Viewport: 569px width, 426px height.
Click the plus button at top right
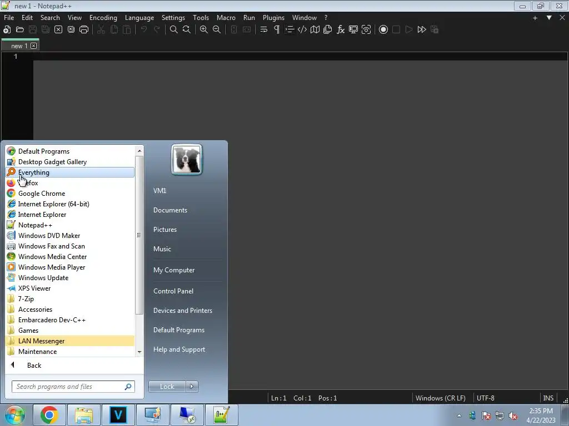(535, 18)
